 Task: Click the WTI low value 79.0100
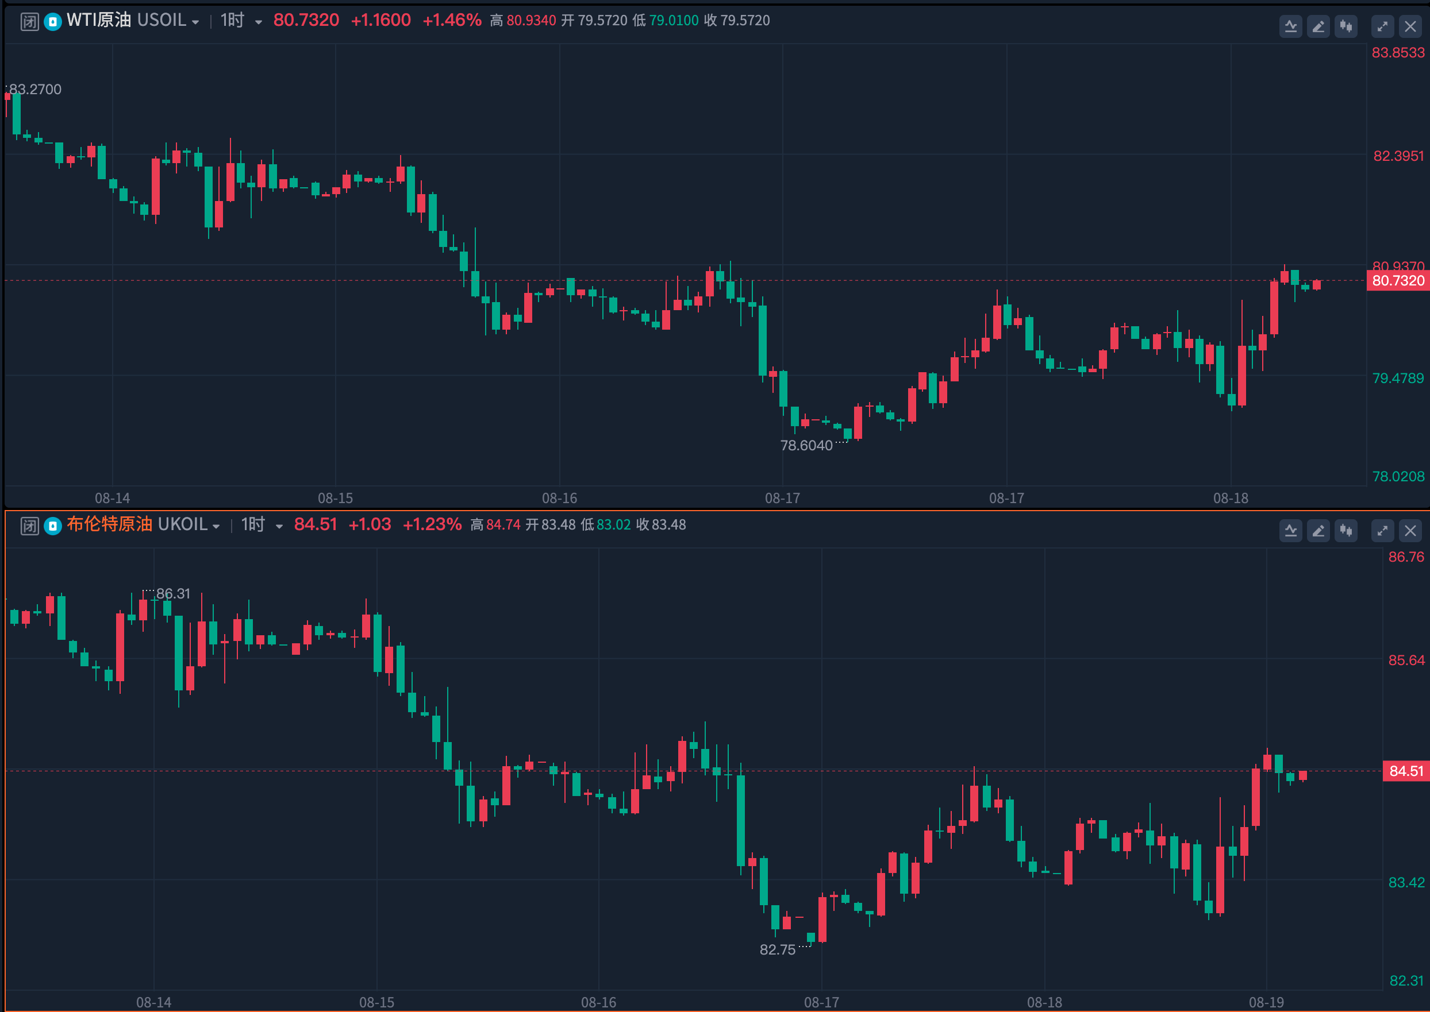674,21
